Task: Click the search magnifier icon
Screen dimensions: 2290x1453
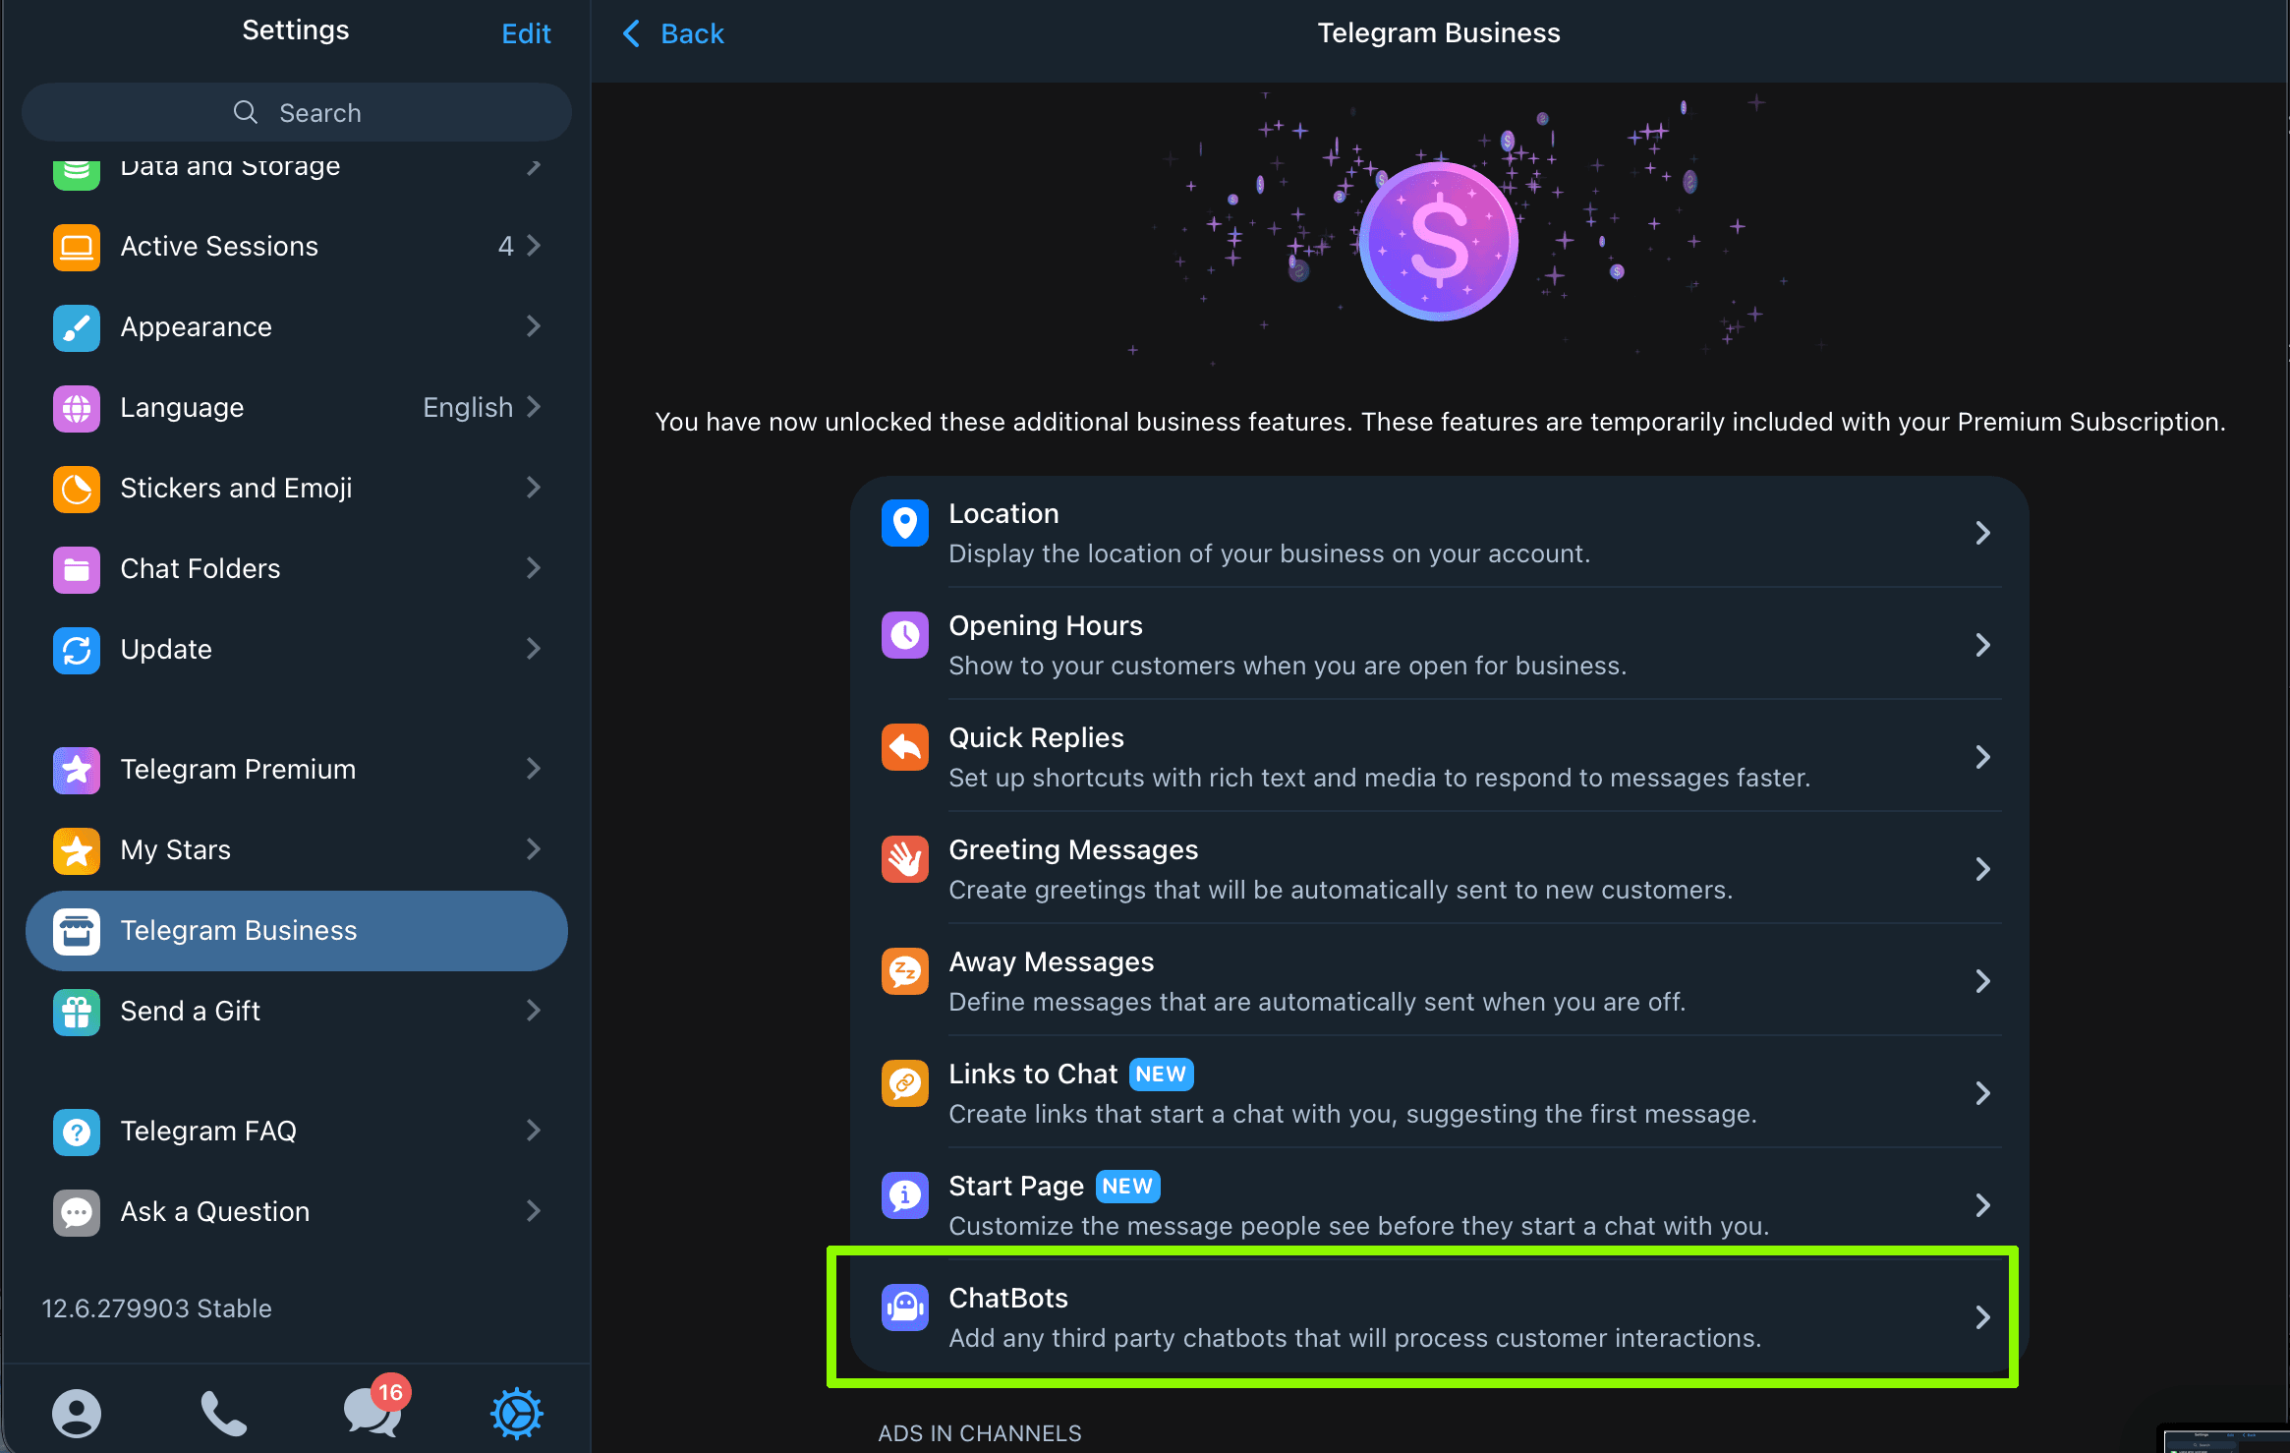Action: [246, 112]
